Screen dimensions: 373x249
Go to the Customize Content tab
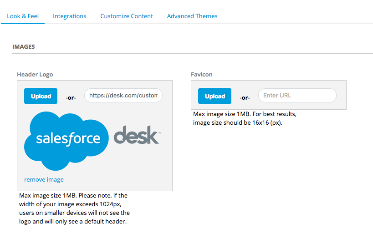(x=127, y=16)
